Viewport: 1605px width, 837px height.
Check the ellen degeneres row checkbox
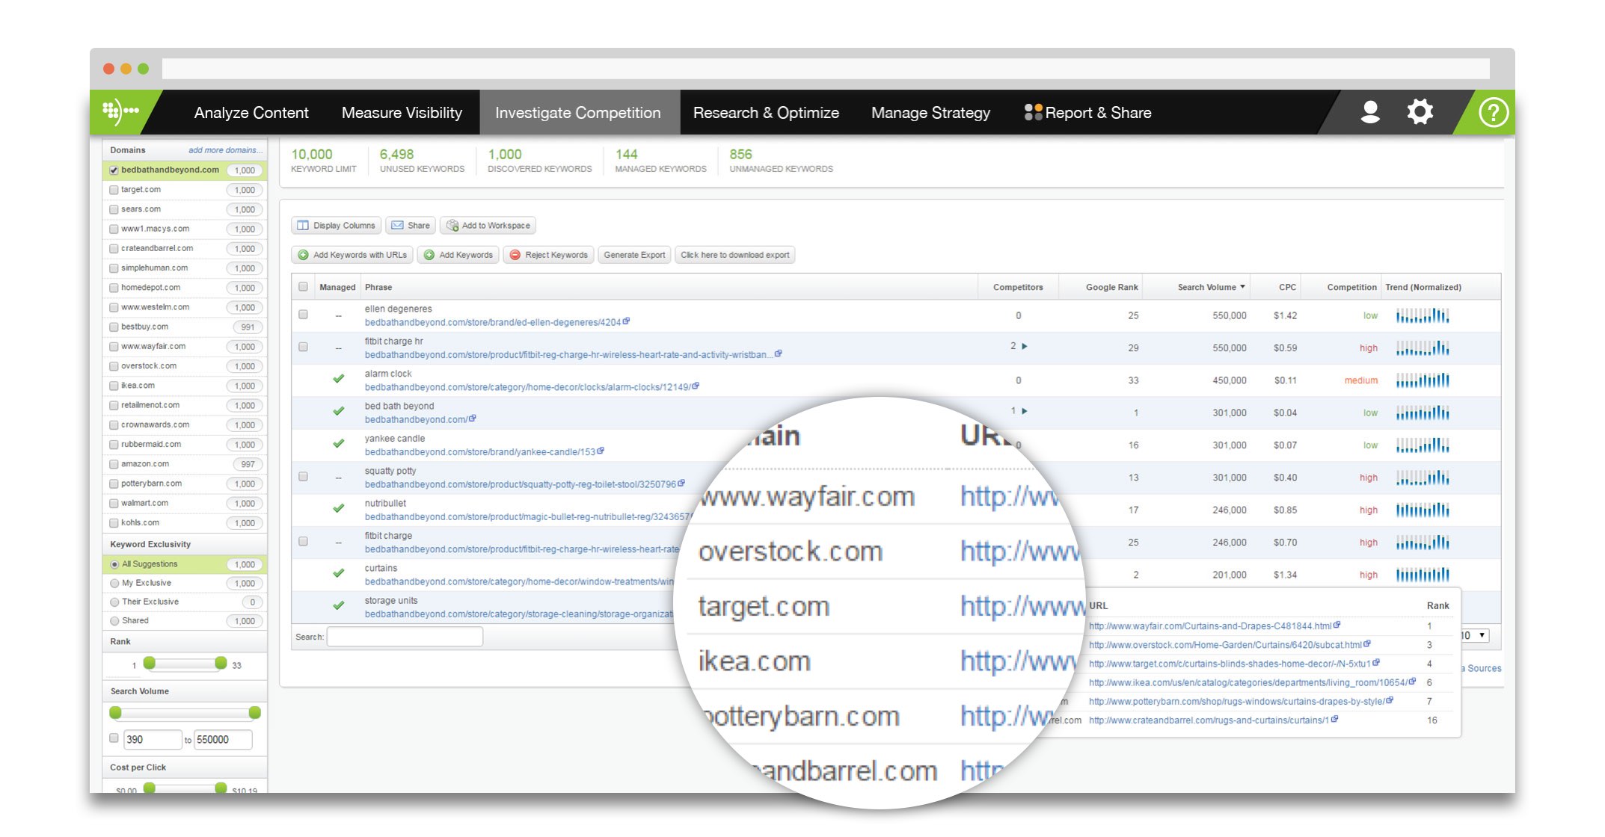pos(303,315)
